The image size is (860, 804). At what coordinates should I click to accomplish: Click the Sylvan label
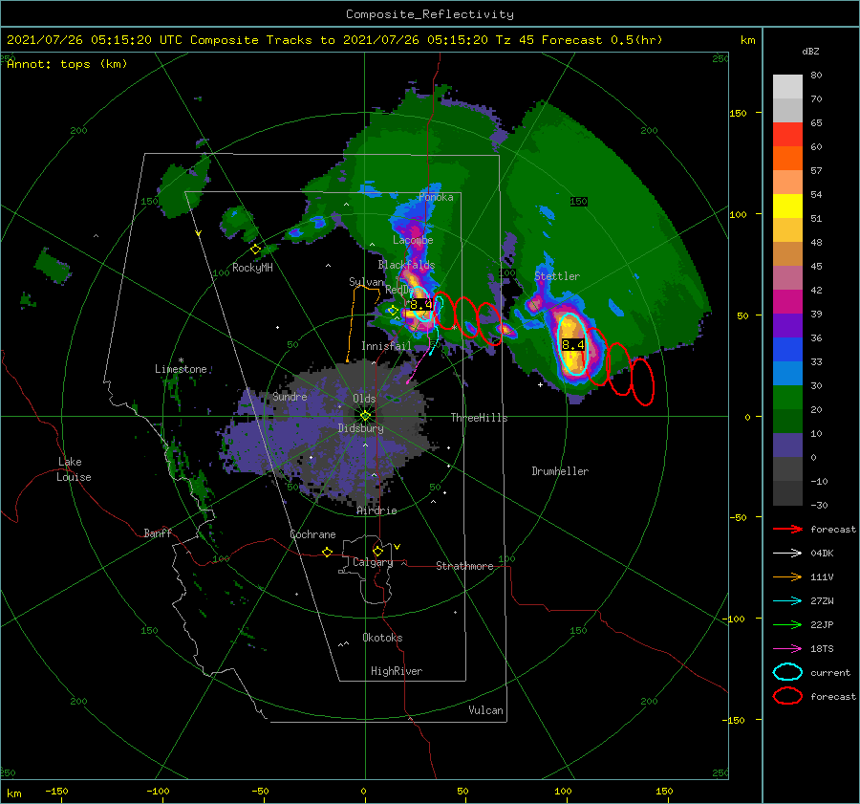point(366,282)
